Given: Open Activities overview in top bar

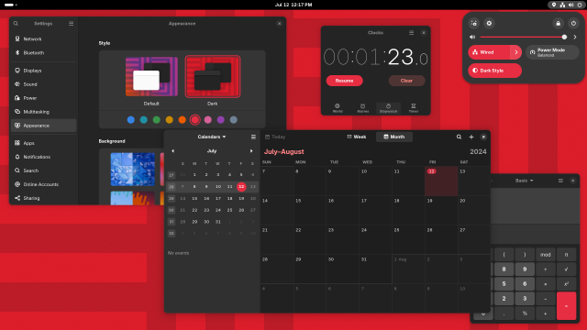Looking at the screenshot, I should pos(10,5).
